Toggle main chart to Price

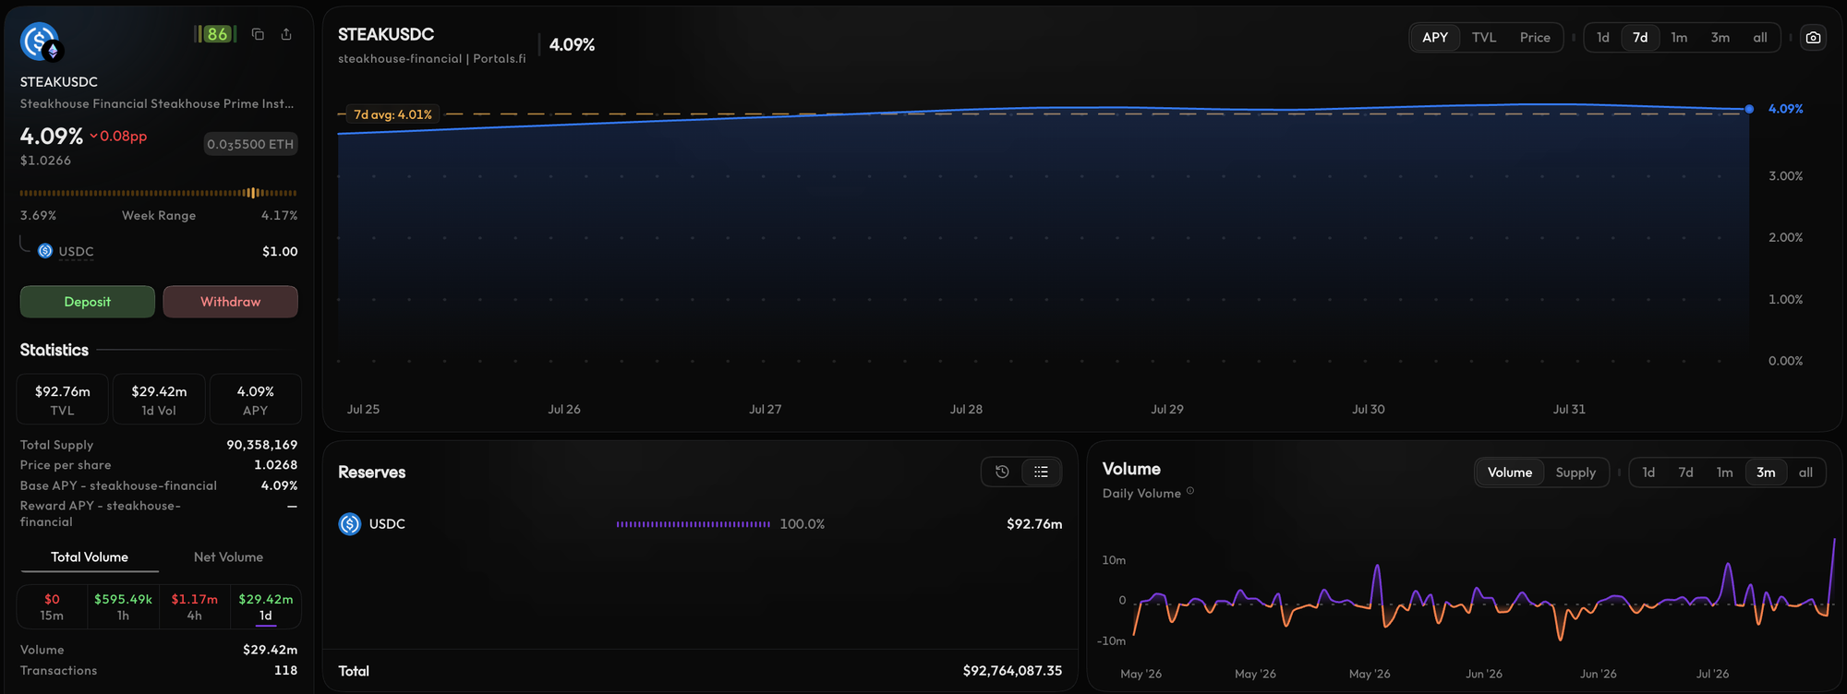point(1535,38)
